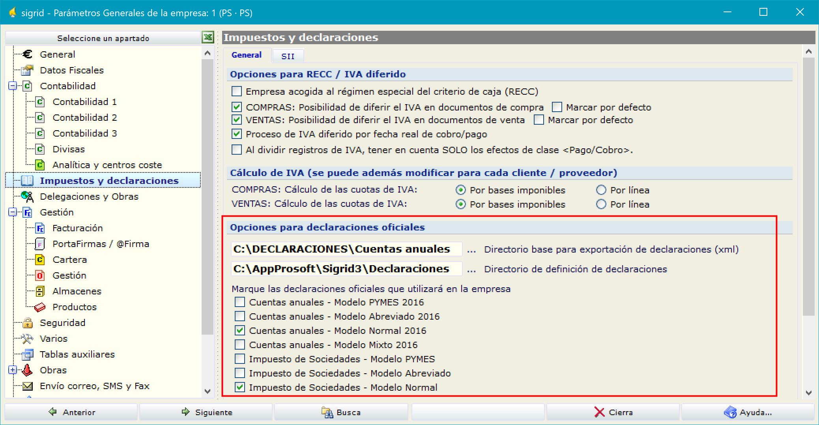Select the General tab
Viewport: 819px width, 425px height.
247,55
